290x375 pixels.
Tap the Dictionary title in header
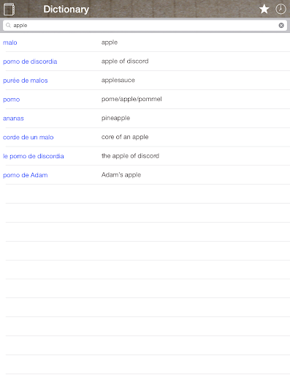[x=66, y=10]
